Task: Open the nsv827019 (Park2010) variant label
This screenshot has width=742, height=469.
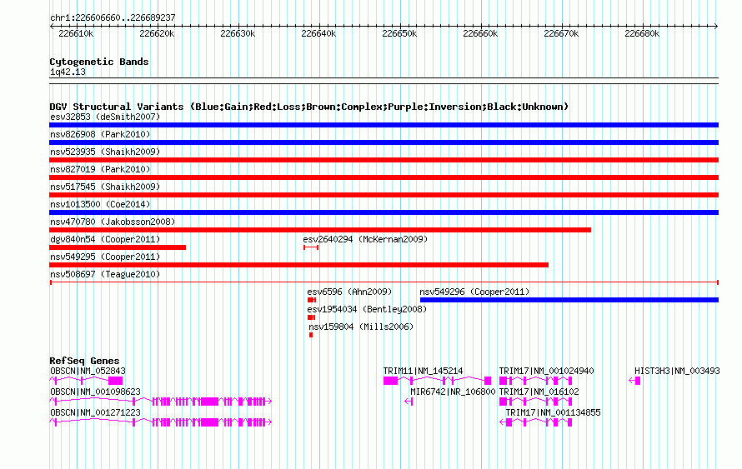Action: (x=100, y=169)
